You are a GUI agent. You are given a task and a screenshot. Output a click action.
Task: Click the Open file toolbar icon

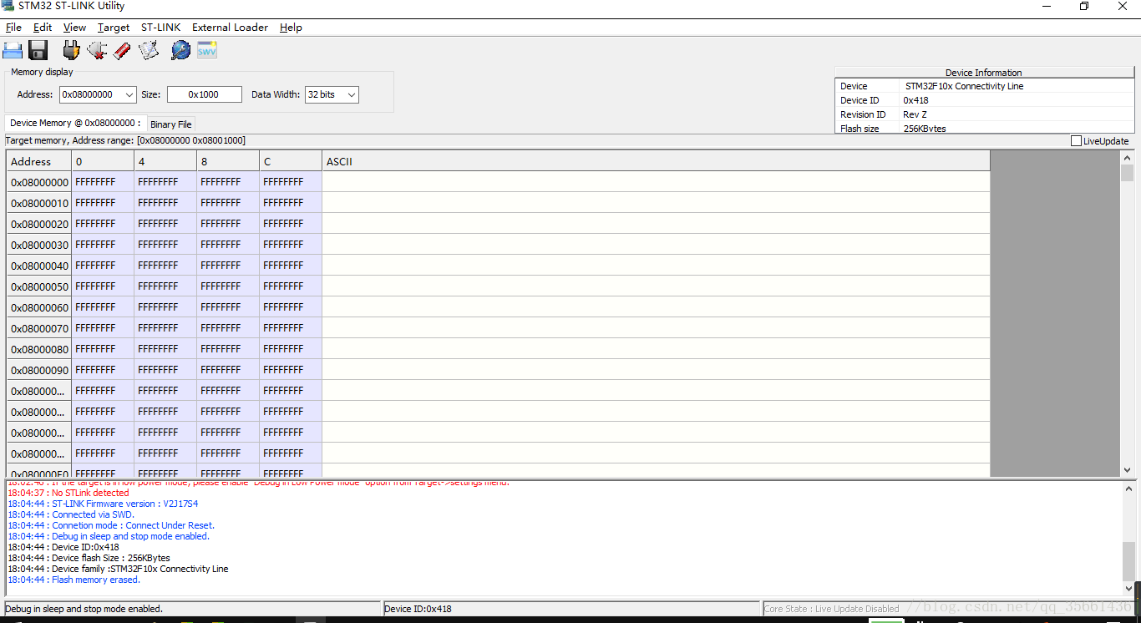click(x=13, y=50)
